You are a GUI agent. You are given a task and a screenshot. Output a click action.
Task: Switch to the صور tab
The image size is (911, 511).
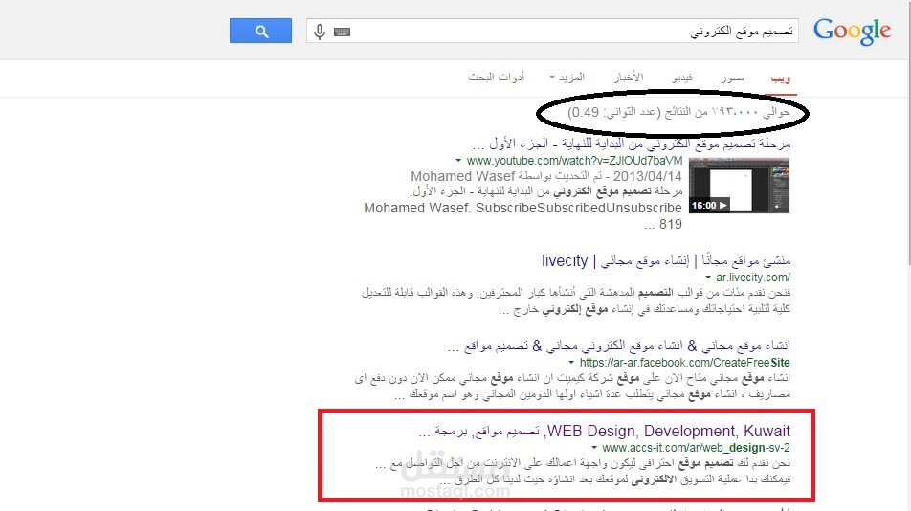click(732, 78)
